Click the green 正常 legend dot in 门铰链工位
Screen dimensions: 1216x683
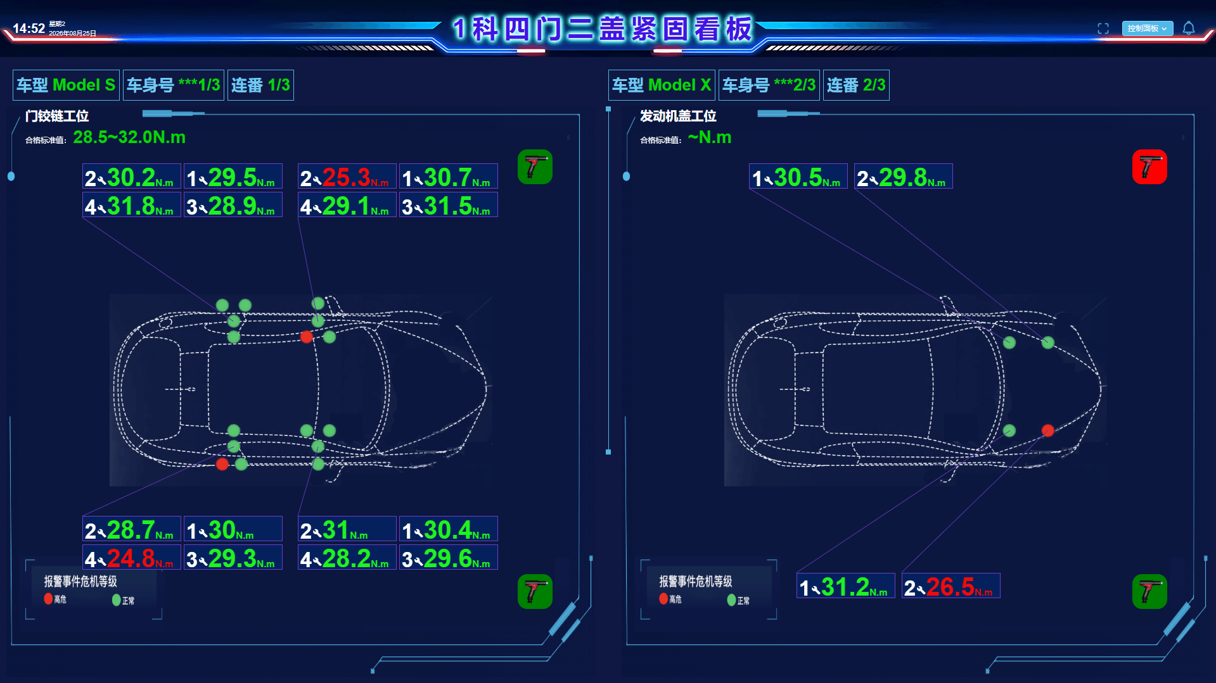coord(116,599)
